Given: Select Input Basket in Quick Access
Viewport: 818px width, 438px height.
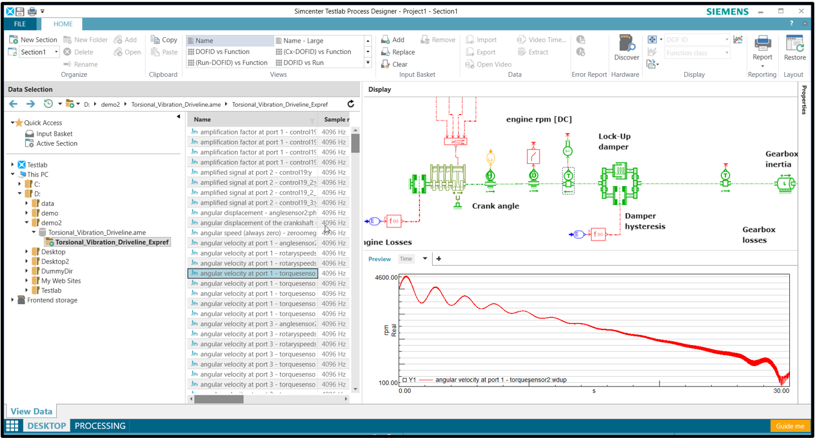Looking at the screenshot, I should (54, 134).
